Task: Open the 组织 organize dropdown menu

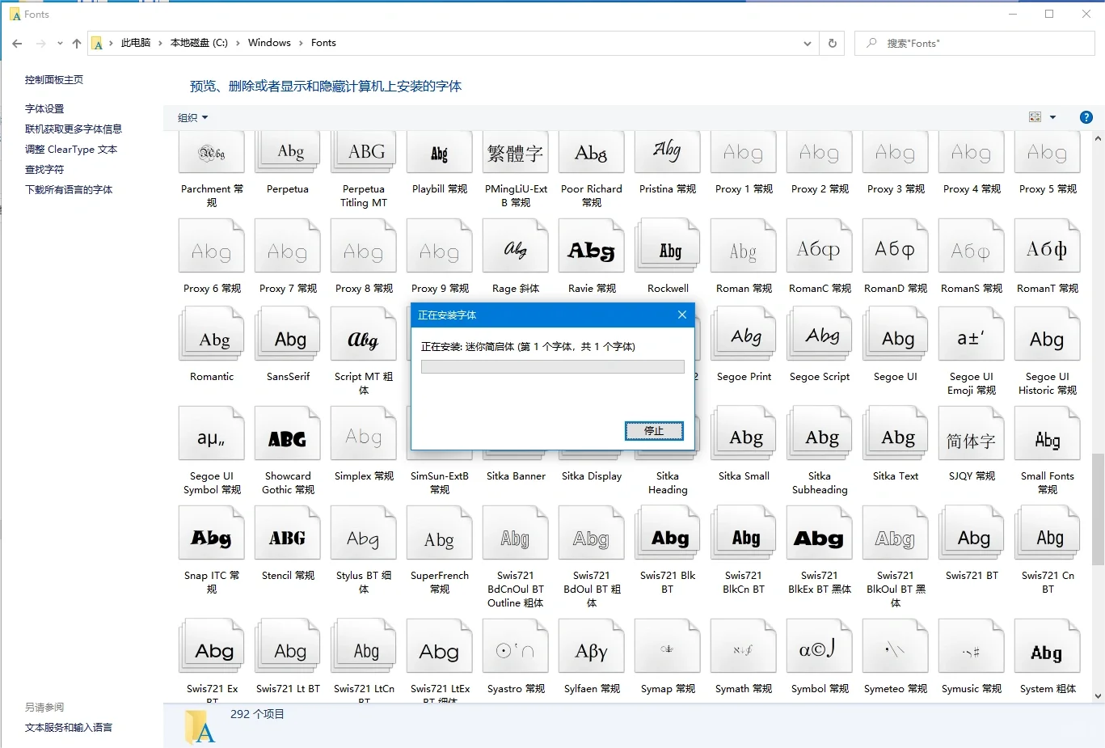Action: coord(192,118)
